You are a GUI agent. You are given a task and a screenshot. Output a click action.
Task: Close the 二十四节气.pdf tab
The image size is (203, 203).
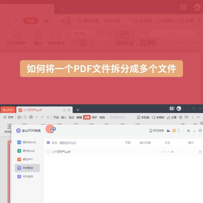coord(69,110)
